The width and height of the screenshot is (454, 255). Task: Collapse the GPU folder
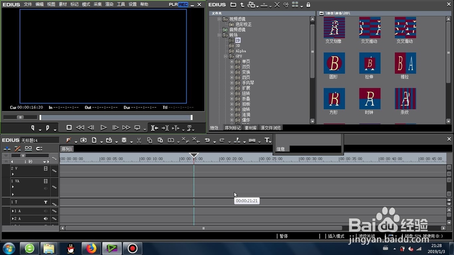(x=226, y=56)
